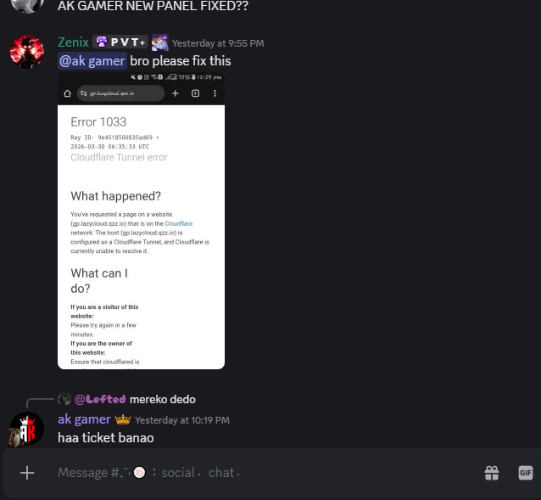
Task: Jump to replied message 'mereko dedo'
Action: pyautogui.click(x=163, y=399)
